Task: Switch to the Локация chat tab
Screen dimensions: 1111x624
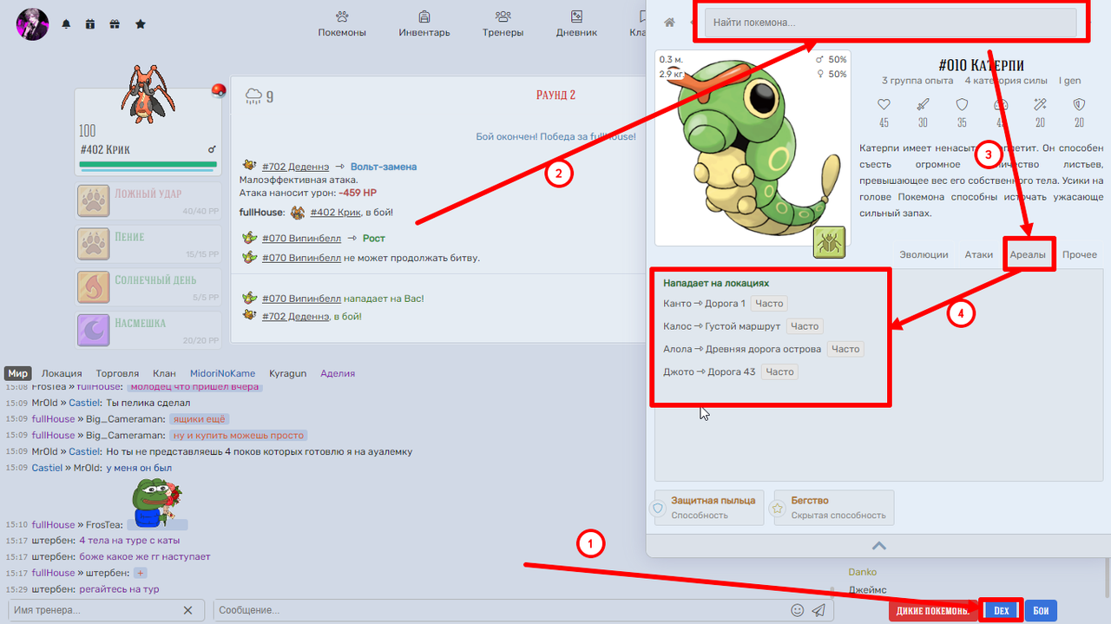Action: coord(62,373)
